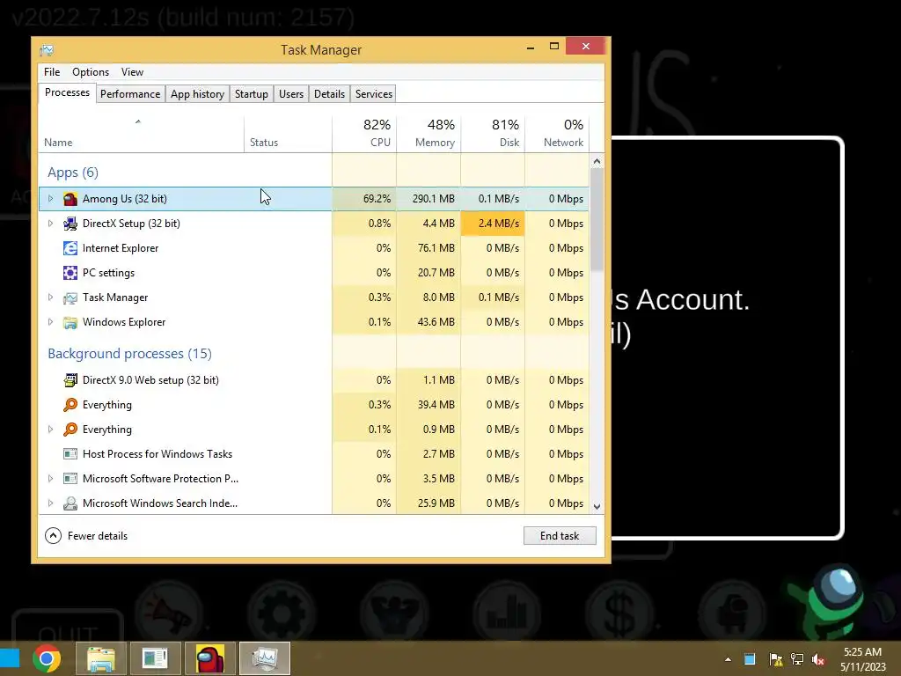This screenshot has width=901, height=676.
Task: Select the Processes tab
Action: pyautogui.click(x=67, y=93)
